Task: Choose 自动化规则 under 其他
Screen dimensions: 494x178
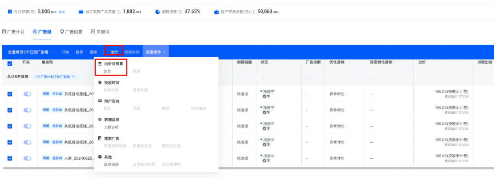Action: click(x=171, y=164)
